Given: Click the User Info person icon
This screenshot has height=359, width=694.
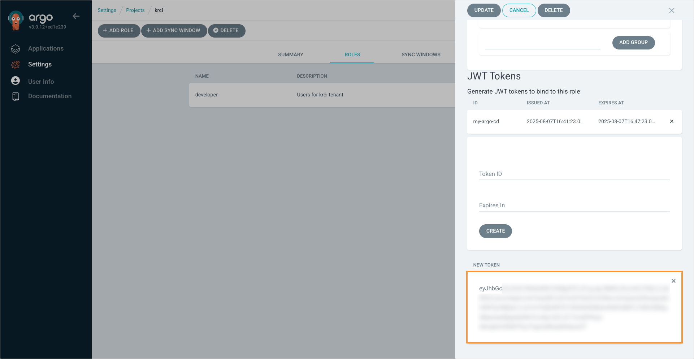Looking at the screenshot, I should pyautogui.click(x=15, y=80).
